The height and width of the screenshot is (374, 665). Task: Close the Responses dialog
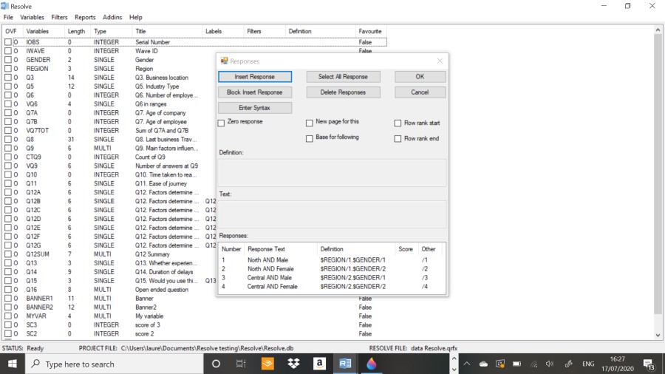440,61
